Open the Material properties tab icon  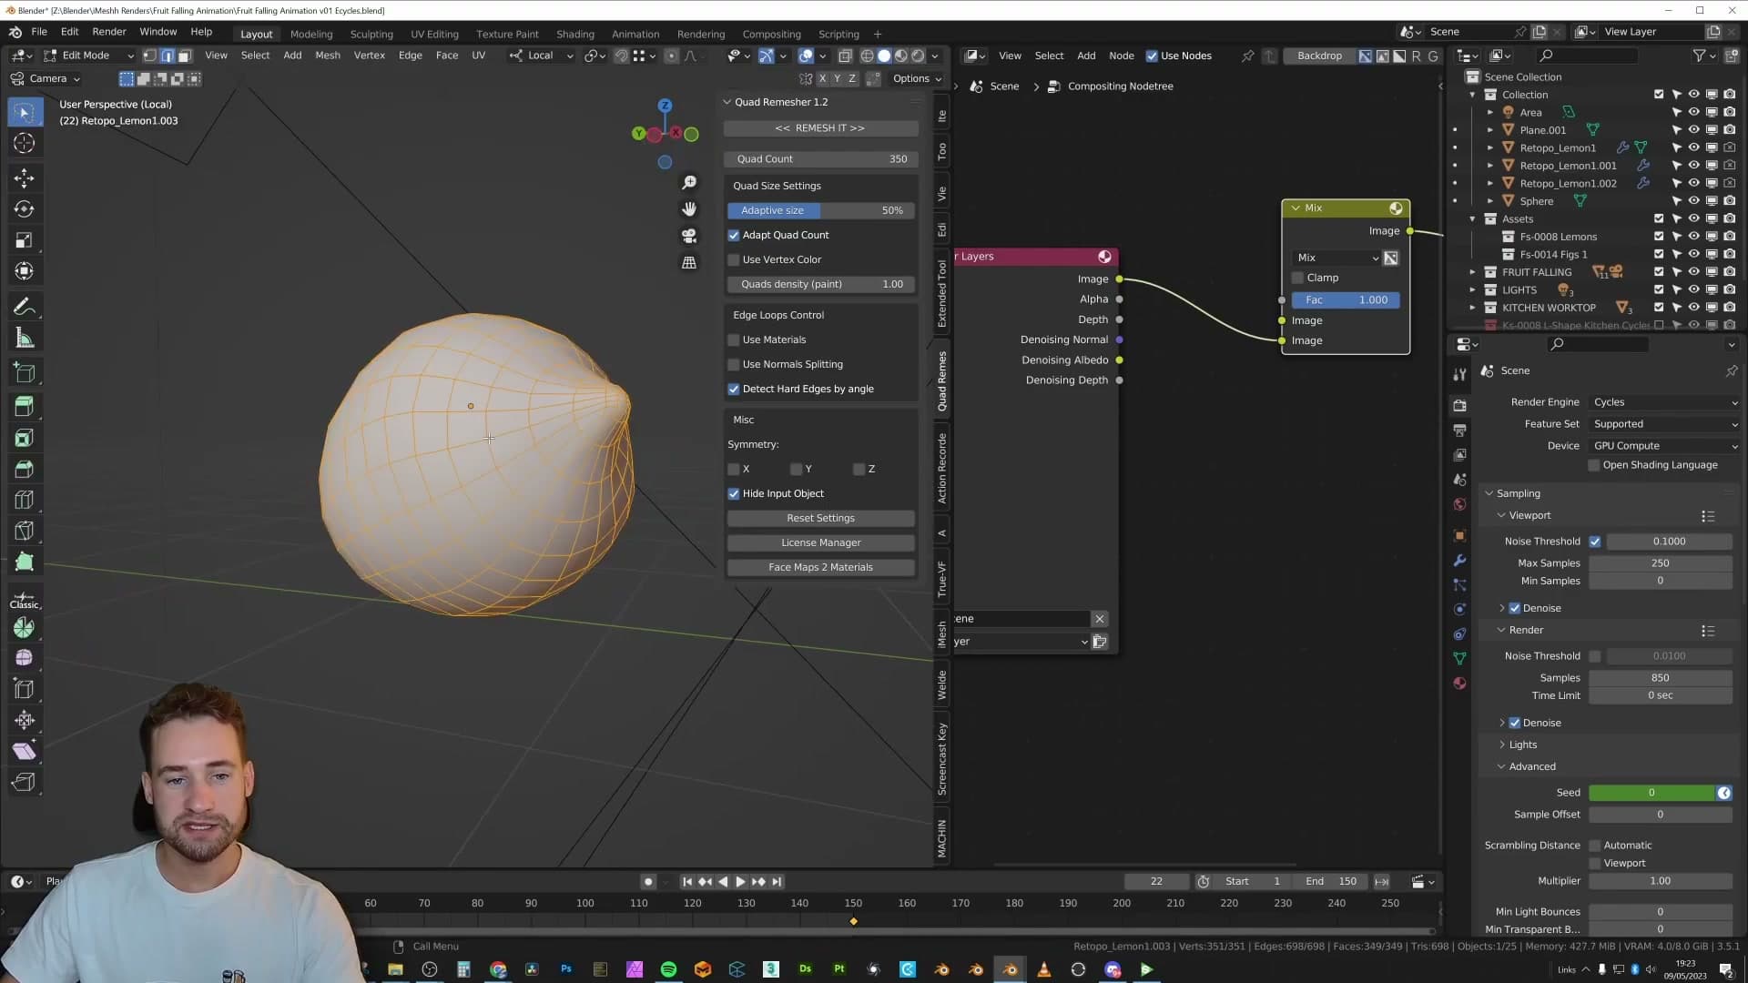click(x=1460, y=683)
